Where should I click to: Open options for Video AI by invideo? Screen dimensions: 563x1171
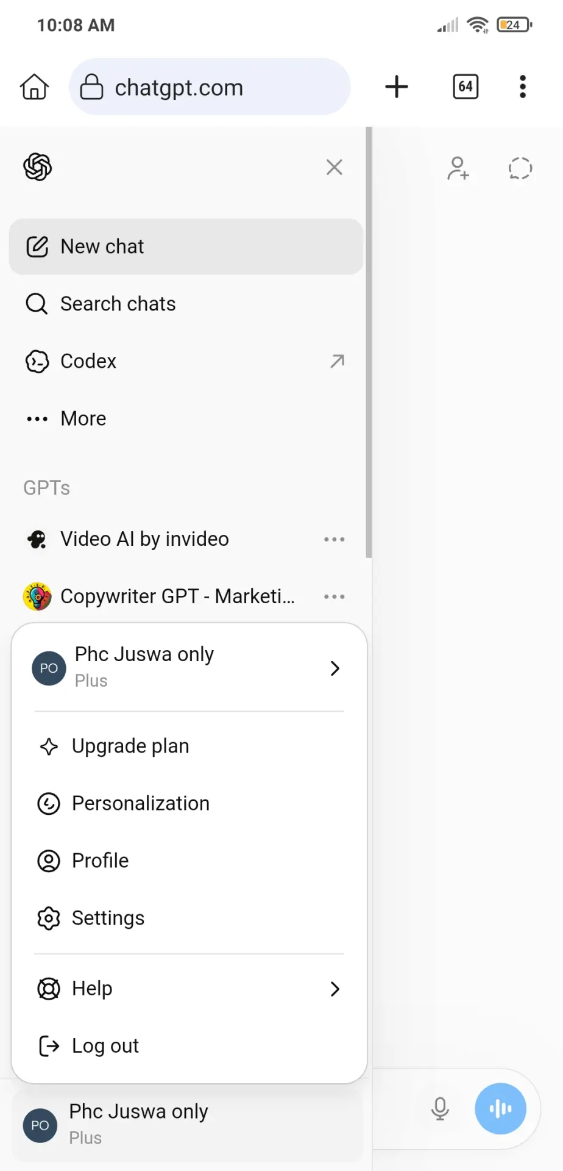coord(335,539)
